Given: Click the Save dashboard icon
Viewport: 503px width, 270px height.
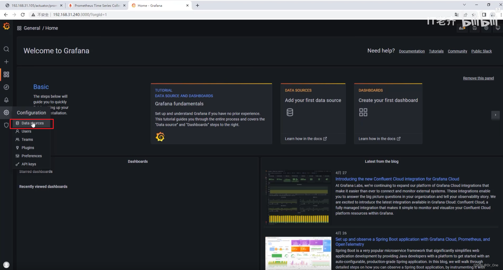Looking at the screenshot, I should (475, 28).
